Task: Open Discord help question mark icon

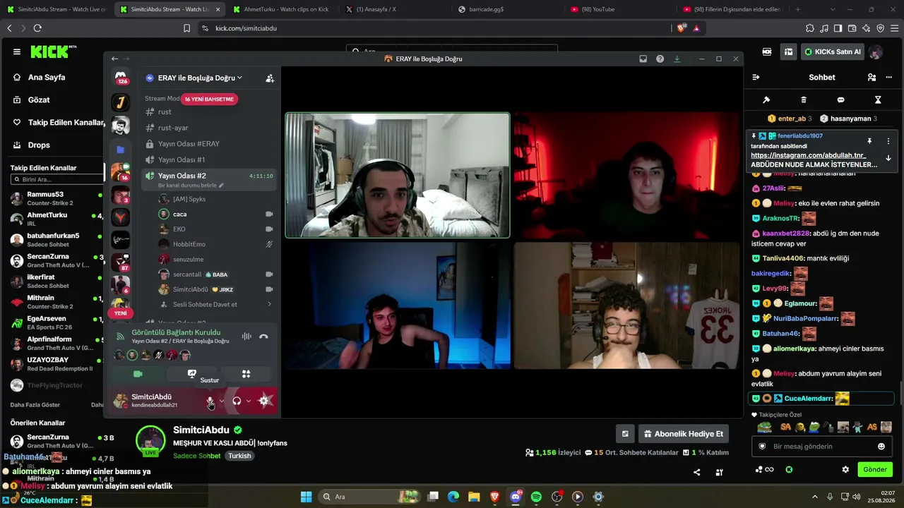Action: [x=660, y=59]
